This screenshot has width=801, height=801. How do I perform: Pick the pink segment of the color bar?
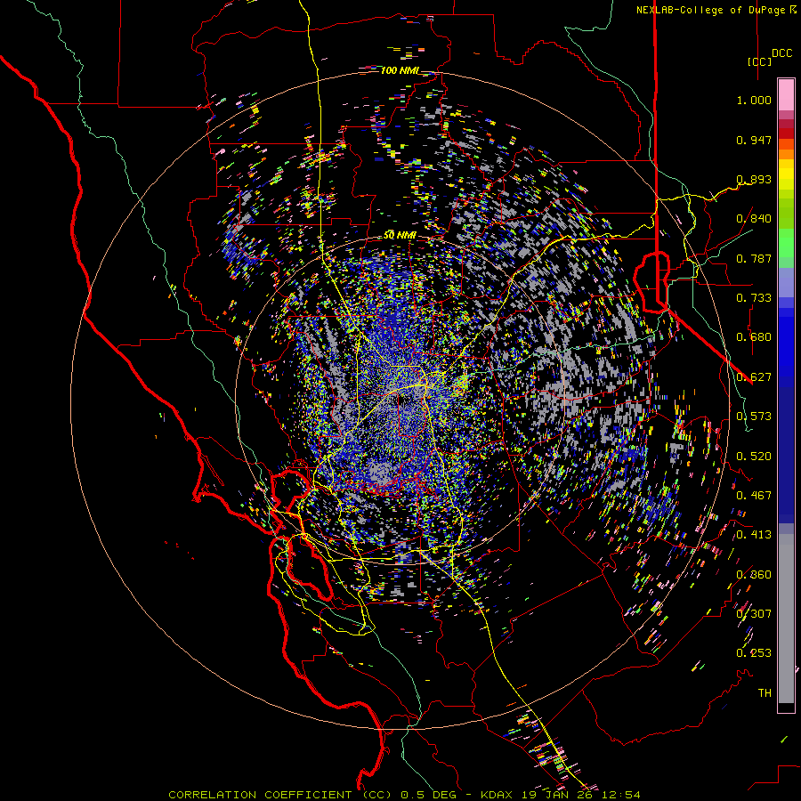point(786,94)
